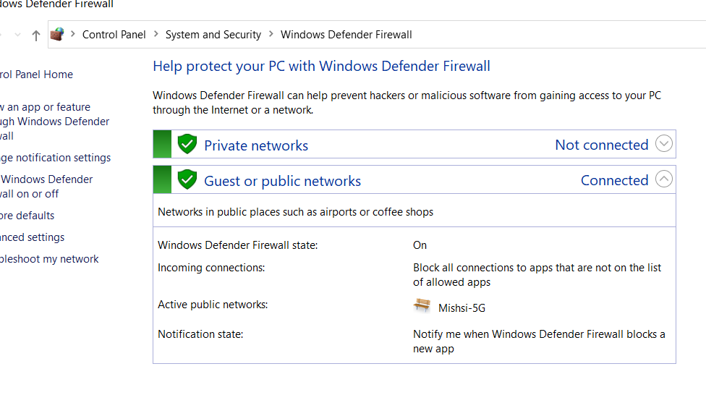Select Windows Defender Firewall breadcrumb
Image resolution: width=706 pixels, height=403 pixels.
(x=346, y=35)
